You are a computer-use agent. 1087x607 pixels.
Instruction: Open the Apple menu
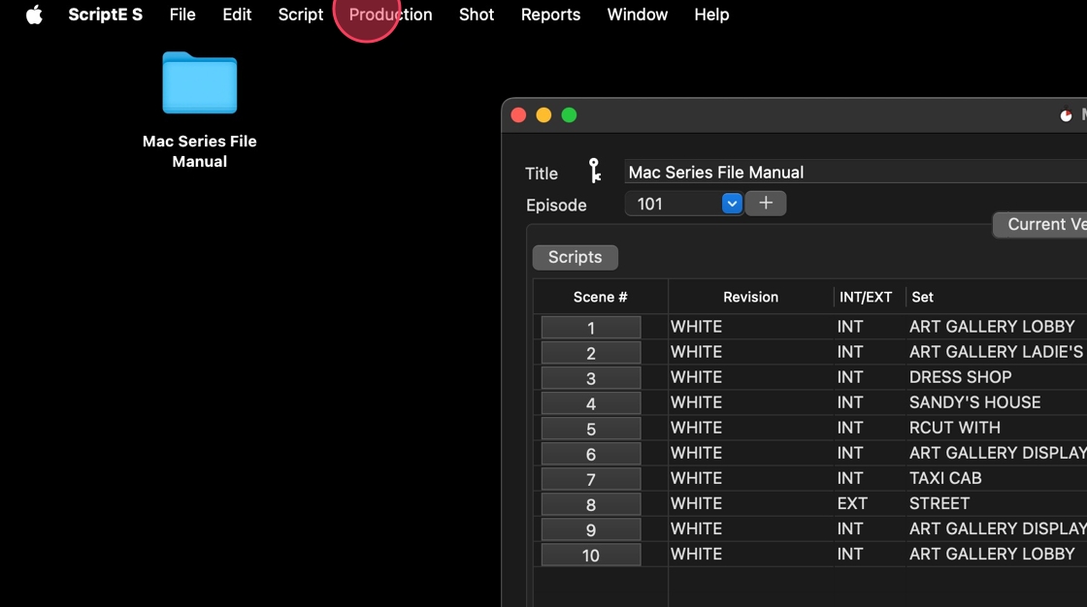click(x=34, y=15)
